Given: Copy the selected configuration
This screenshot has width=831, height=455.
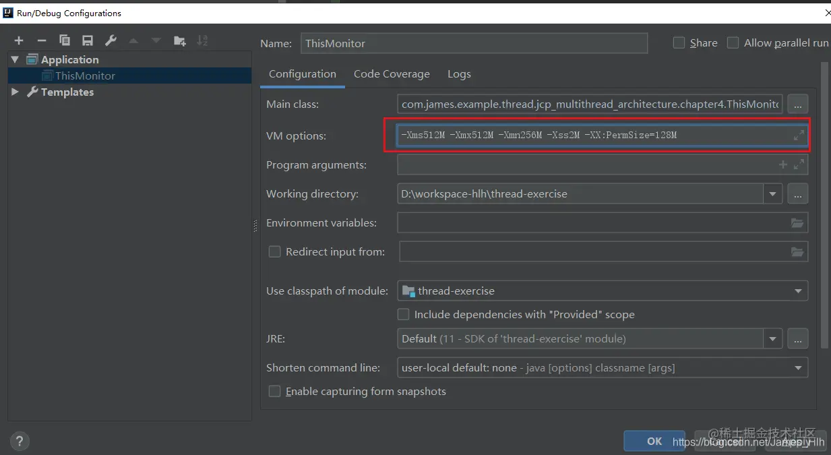Looking at the screenshot, I should point(65,41).
